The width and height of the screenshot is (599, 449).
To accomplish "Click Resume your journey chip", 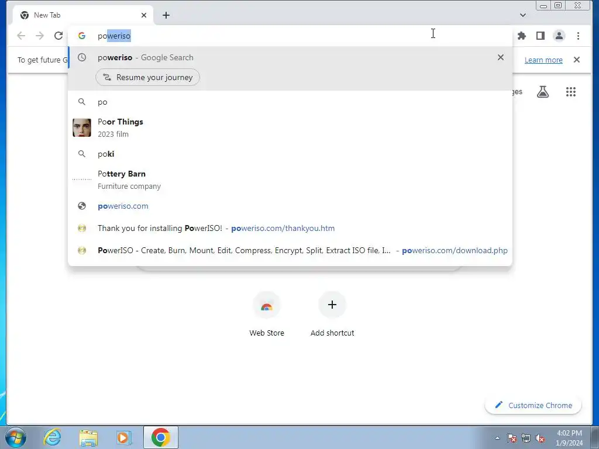I will point(147,77).
